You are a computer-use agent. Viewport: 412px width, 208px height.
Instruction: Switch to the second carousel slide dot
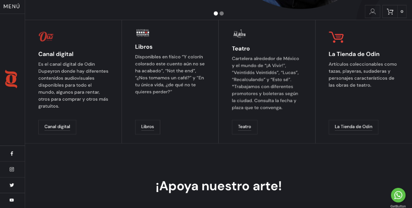[222, 13]
